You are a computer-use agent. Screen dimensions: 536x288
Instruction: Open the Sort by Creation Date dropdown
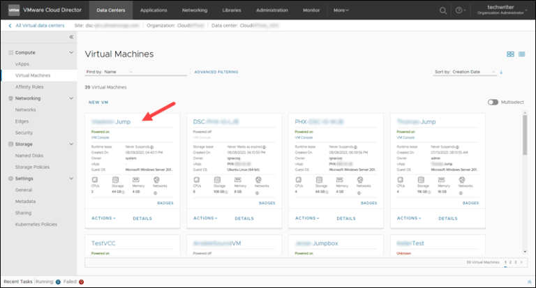click(465, 72)
